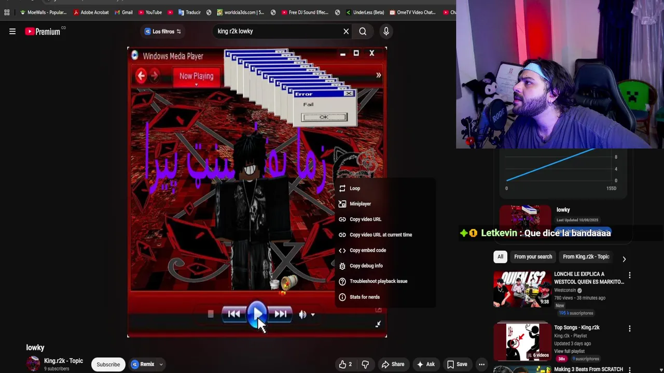
Task: Select Copy video URL menu entry
Action: coord(385,219)
